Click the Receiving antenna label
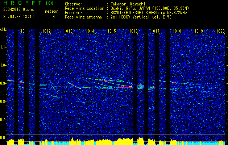The height and width of the screenshot is (145, 228). (83, 17)
